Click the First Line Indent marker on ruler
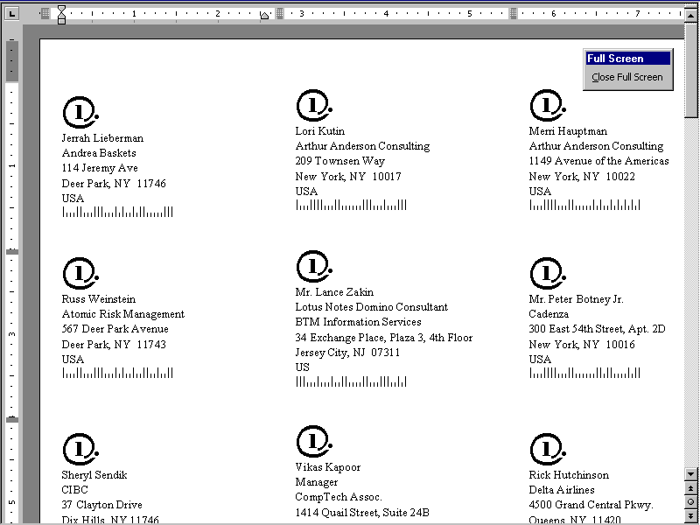Screen dimensions: 700x525 click(61, 10)
